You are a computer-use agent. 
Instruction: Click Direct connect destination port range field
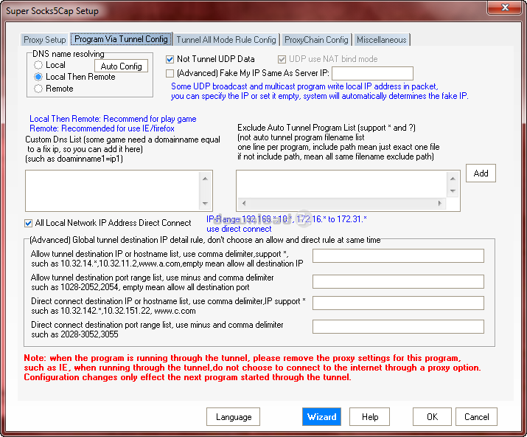(x=398, y=326)
